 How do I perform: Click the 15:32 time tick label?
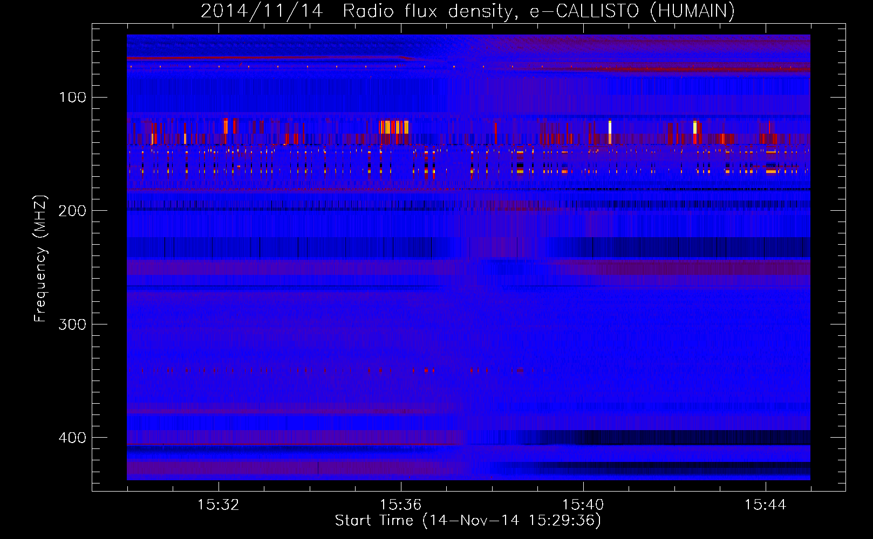(x=219, y=505)
